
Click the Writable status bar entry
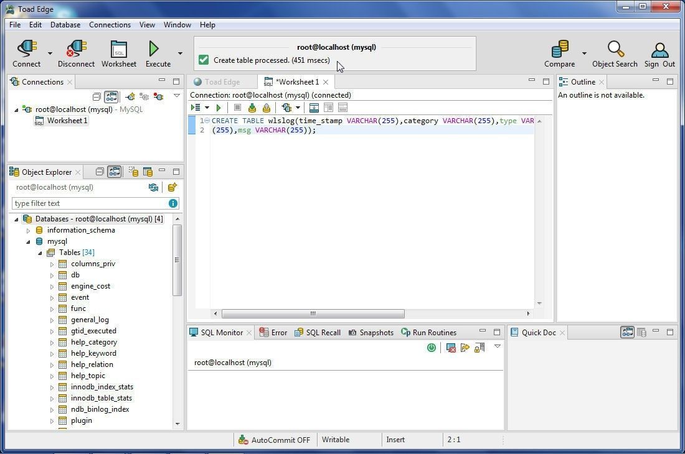coord(336,440)
